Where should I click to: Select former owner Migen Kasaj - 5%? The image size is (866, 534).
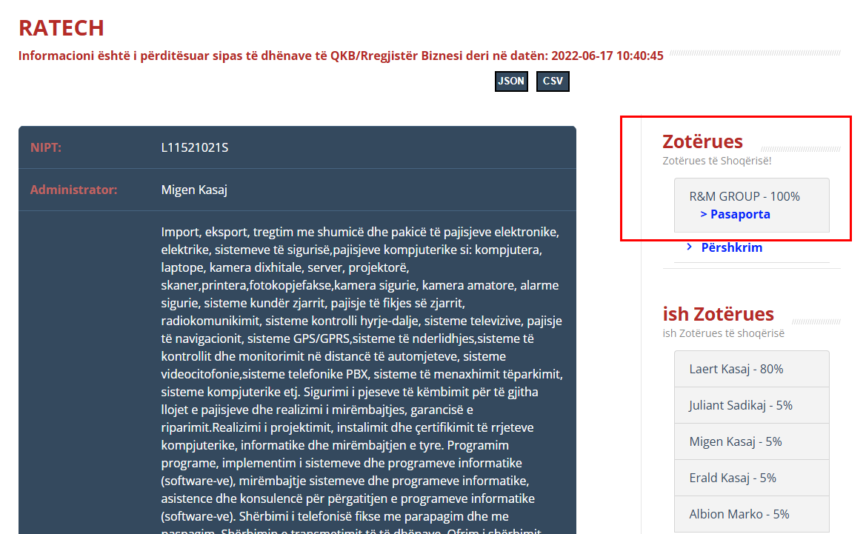[x=752, y=441]
